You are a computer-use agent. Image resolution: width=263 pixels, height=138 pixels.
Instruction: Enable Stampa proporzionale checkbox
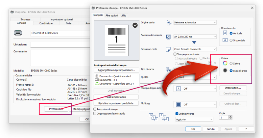[175, 54]
